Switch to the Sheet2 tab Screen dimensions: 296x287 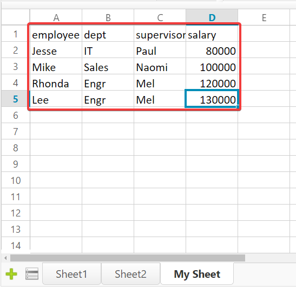[x=130, y=274]
